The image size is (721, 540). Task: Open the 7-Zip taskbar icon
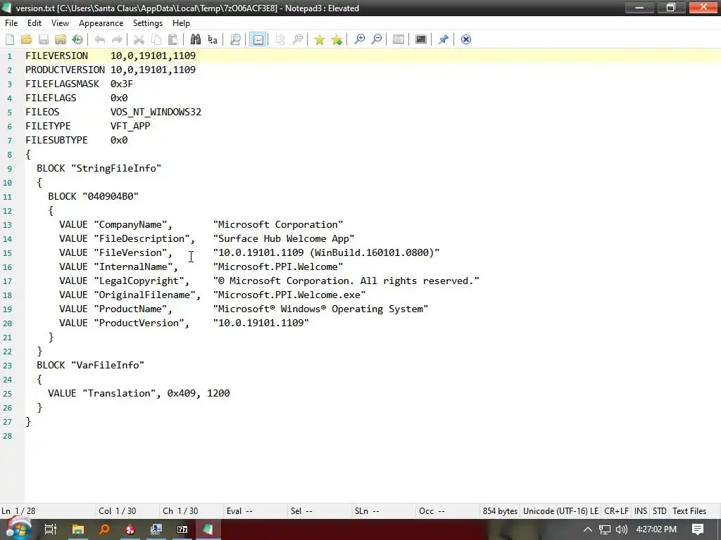click(x=182, y=529)
